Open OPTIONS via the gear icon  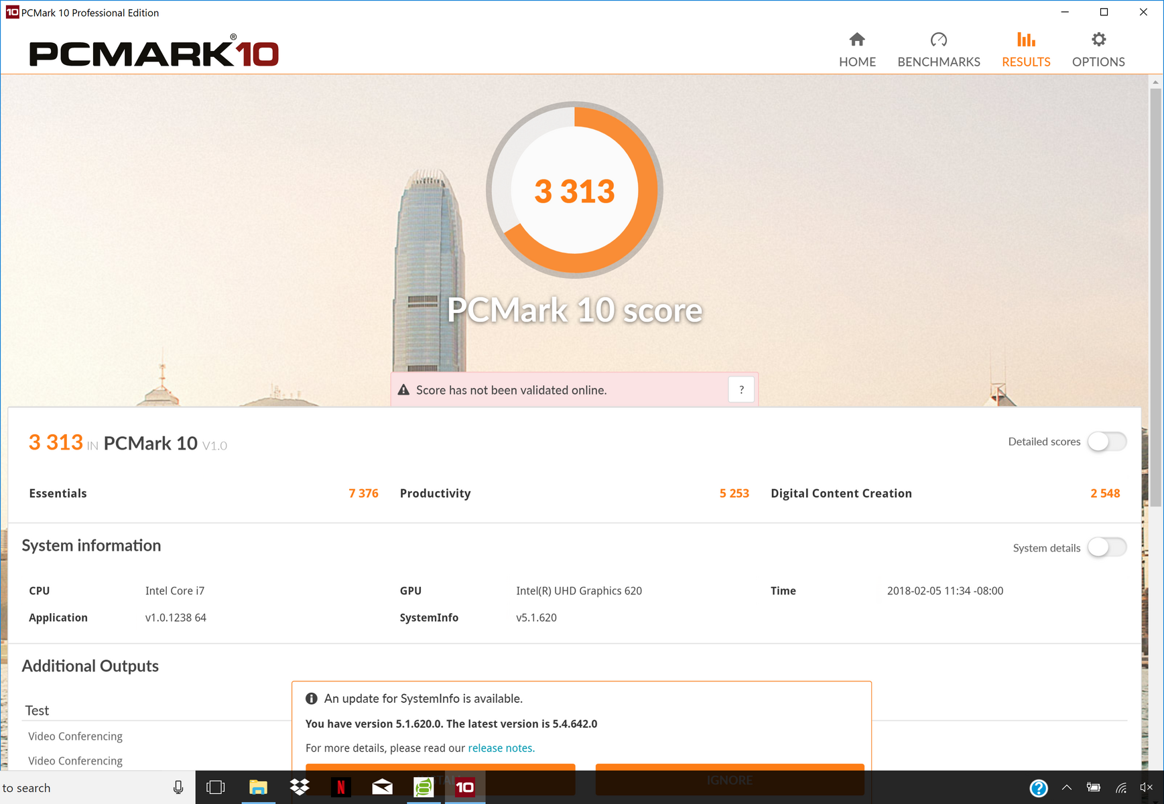click(x=1098, y=40)
